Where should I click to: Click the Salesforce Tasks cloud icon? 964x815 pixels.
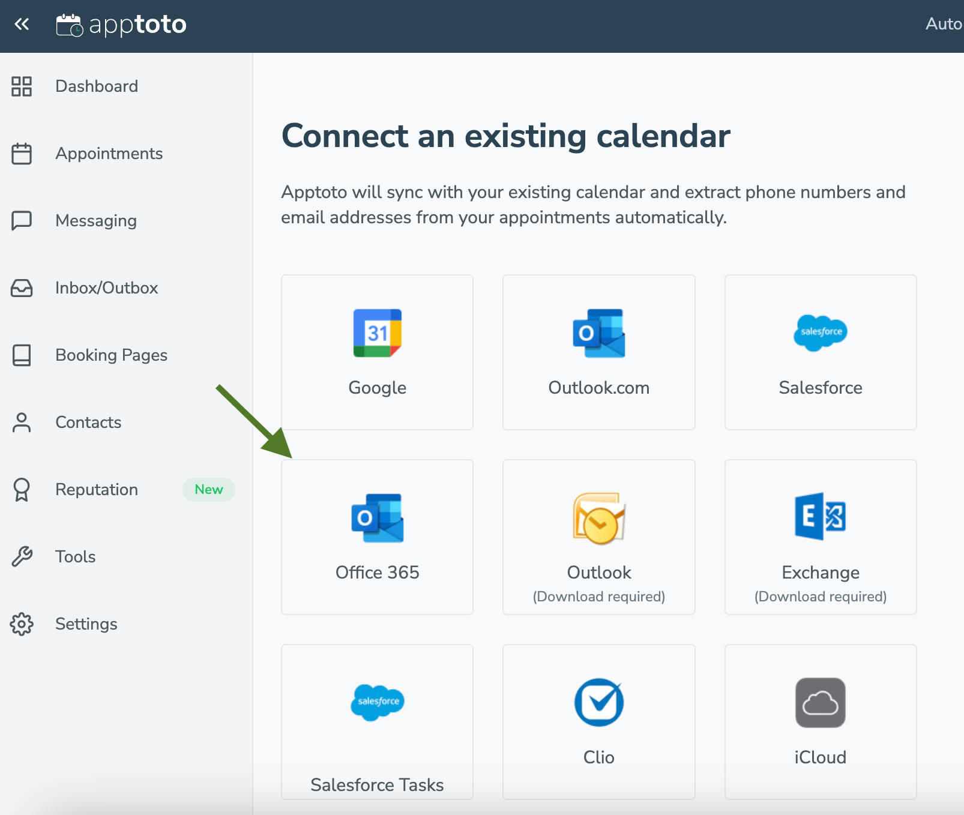(377, 702)
